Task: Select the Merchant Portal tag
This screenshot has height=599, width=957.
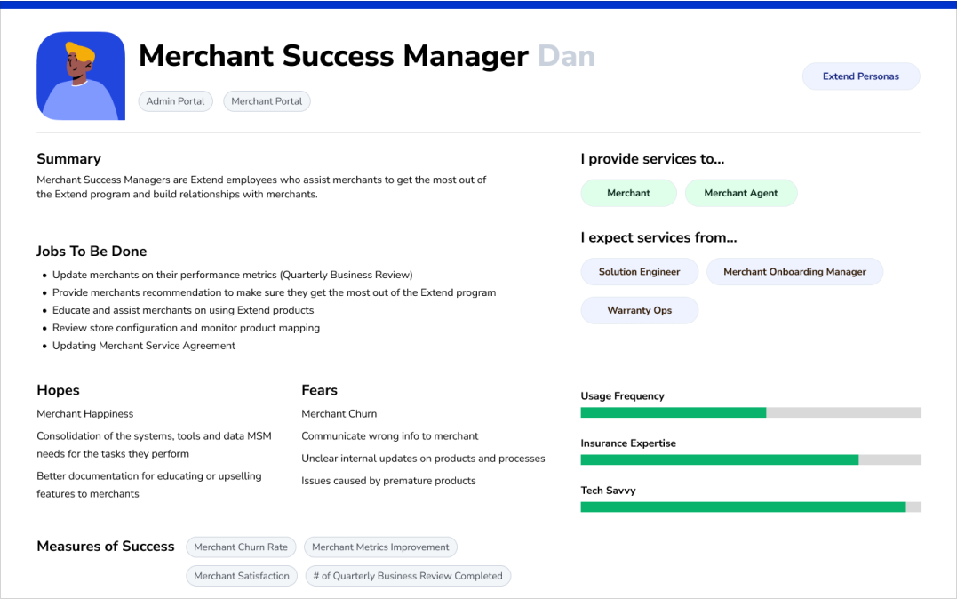Action: (267, 101)
